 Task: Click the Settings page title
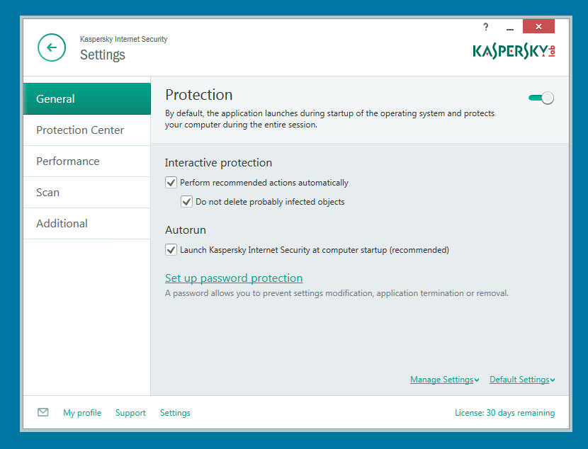pyautogui.click(x=103, y=55)
